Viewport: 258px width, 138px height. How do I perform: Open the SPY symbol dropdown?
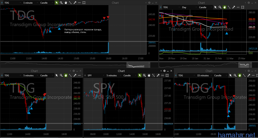(96, 75)
